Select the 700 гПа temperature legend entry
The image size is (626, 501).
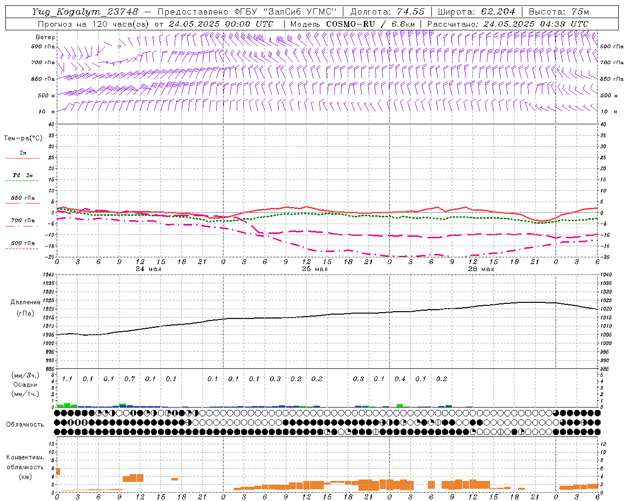point(23,221)
